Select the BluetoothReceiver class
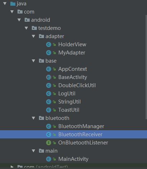Viewport: 147px width, 169px height. [73, 134]
